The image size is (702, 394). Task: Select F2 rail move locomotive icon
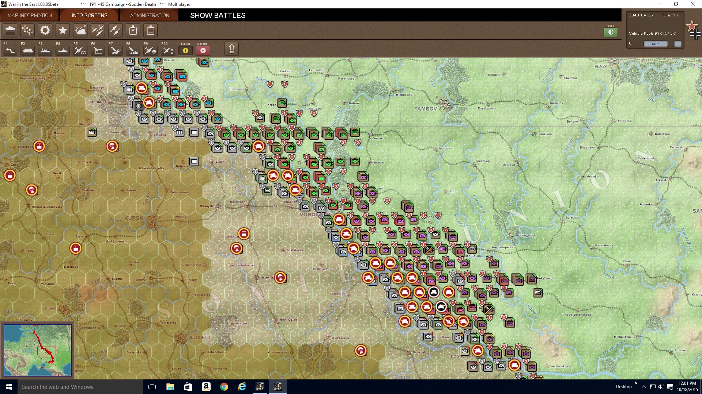pos(28,50)
